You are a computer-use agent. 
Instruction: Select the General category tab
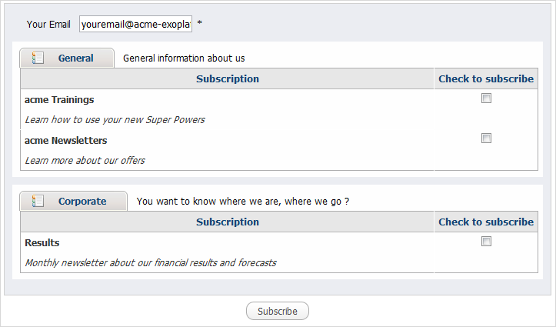(67, 58)
